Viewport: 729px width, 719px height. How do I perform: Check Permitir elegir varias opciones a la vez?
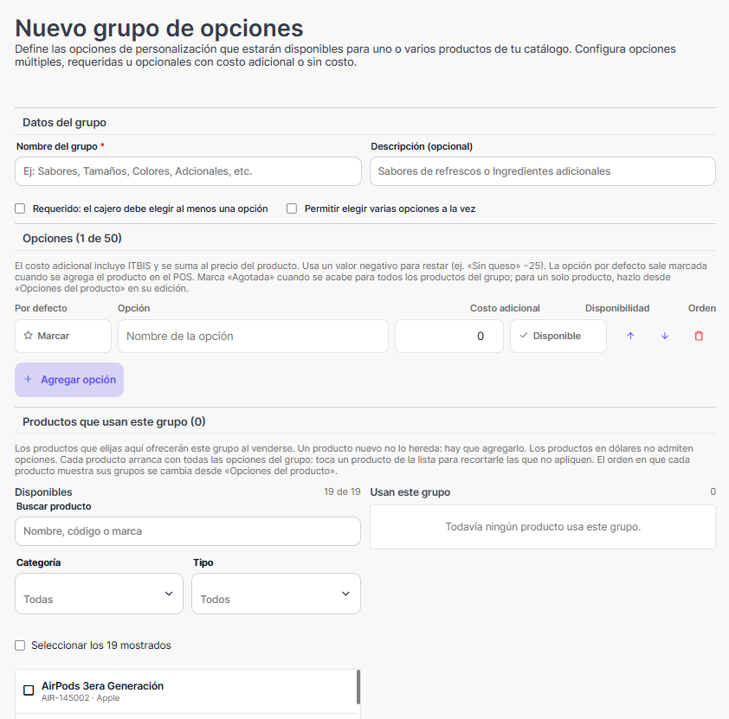coord(292,209)
